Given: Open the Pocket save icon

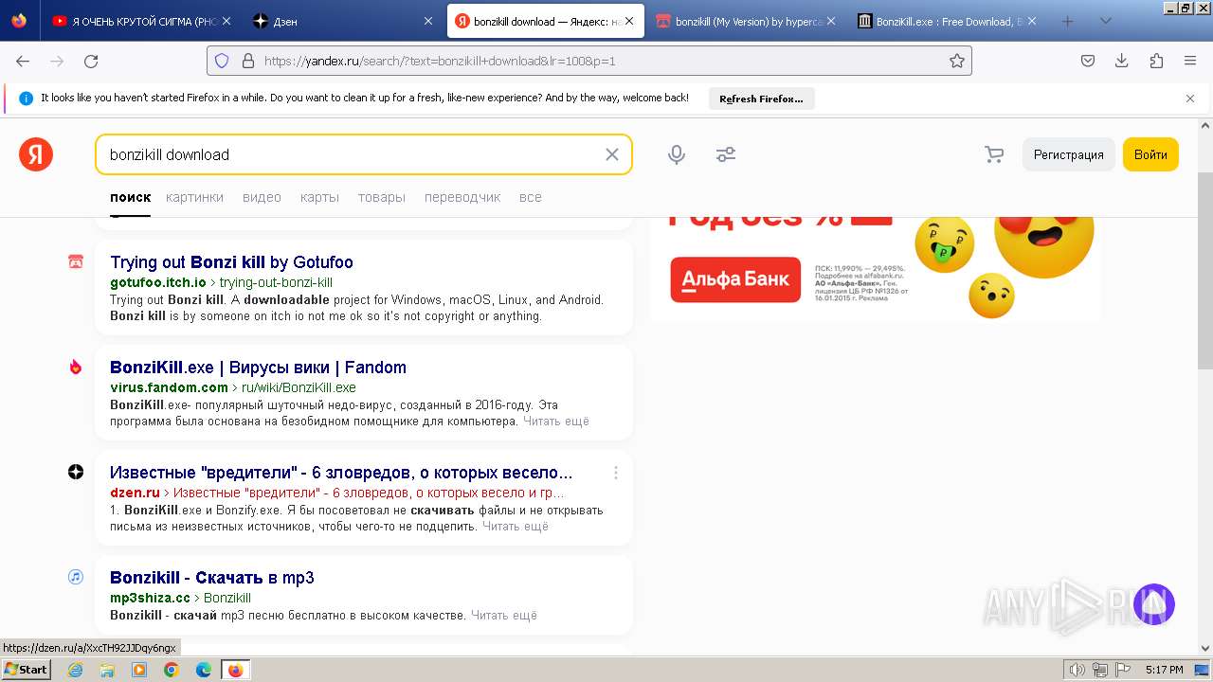Looking at the screenshot, I should pos(1088,61).
